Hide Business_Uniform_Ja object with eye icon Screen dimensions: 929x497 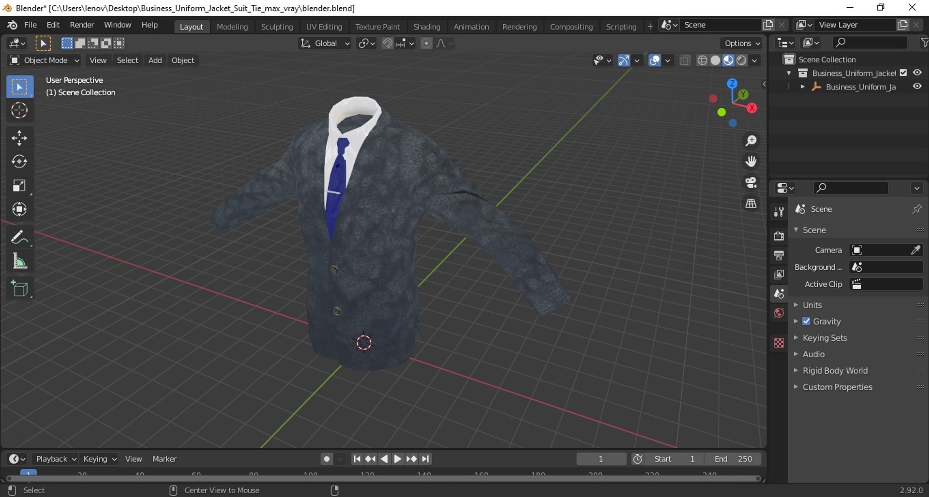tap(917, 86)
